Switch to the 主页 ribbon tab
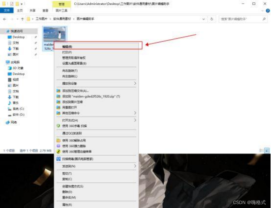This screenshot has width=271, height=208. (20, 10)
